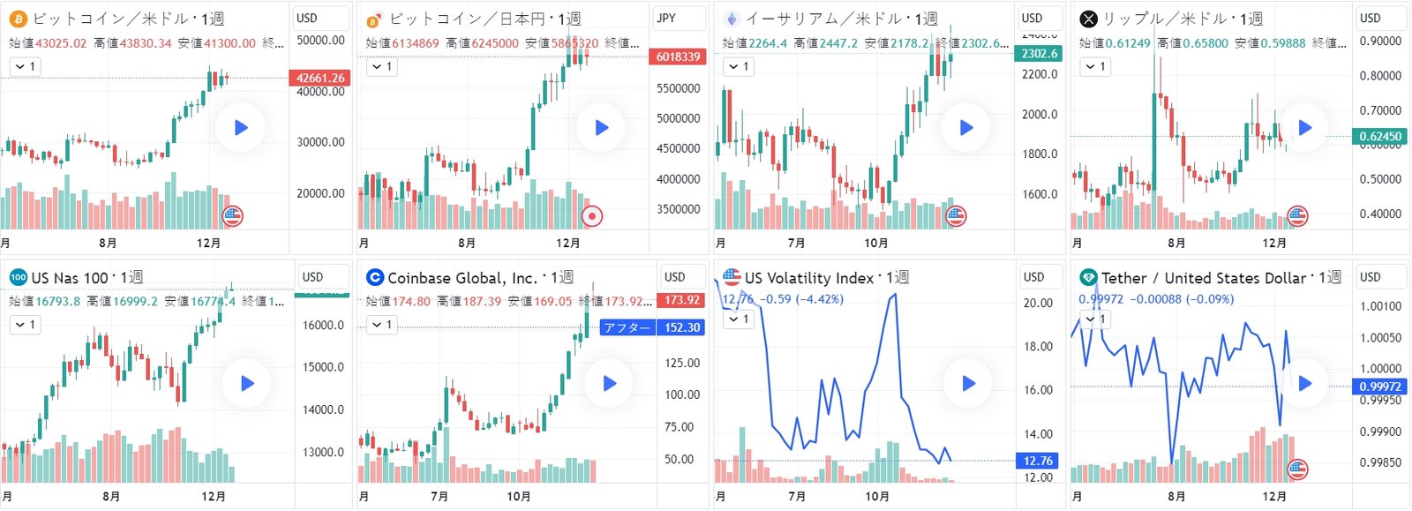Click the 42661.26 price label
The width and height of the screenshot is (1412, 511).
tap(319, 78)
